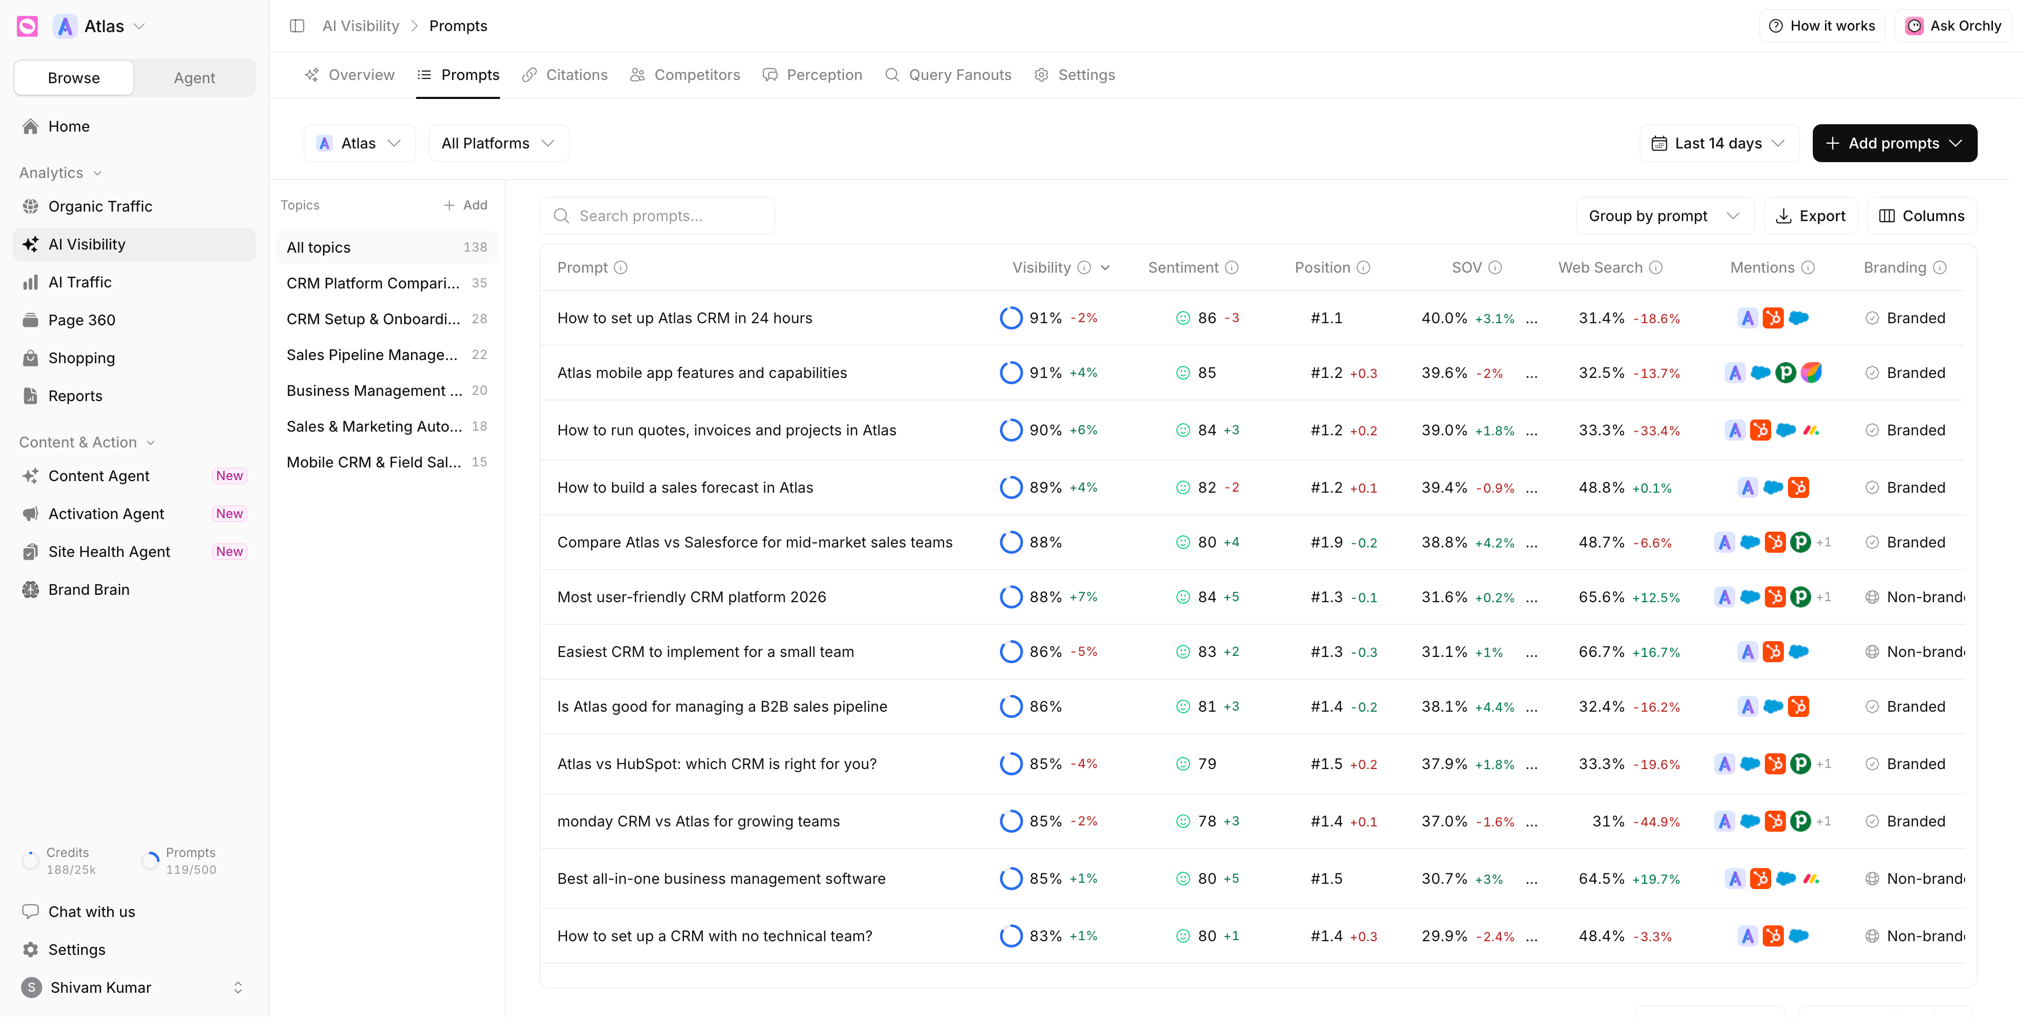The width and height of the screenshot is (2023, 1017).
Task: Click the SOV column info icon
Action: click(1495, 267)
